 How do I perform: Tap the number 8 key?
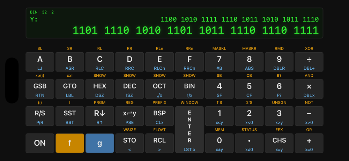[249, 62]
